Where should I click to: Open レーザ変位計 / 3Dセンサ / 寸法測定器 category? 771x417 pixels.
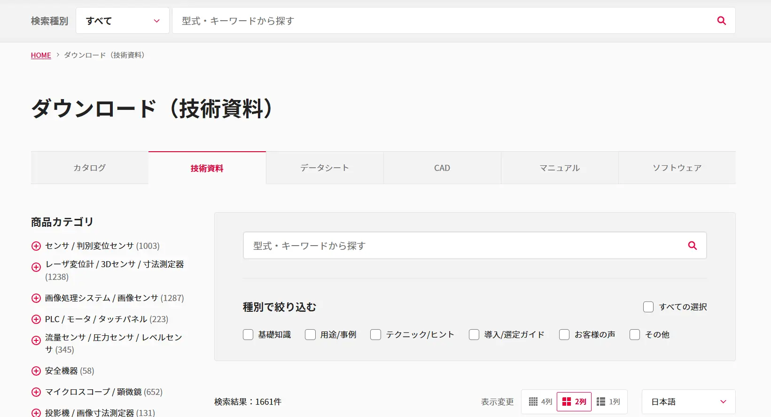115,270
